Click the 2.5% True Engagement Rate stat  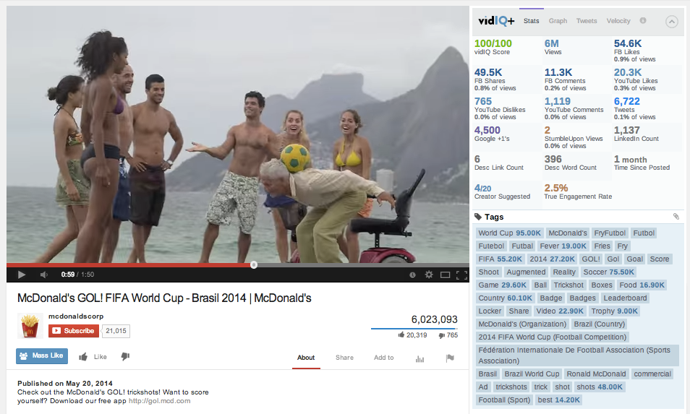(x=578, y=191)
